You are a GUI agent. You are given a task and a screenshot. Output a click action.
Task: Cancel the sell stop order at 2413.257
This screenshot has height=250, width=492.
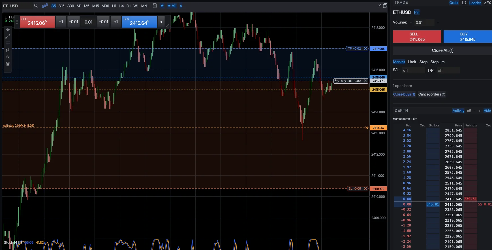click(367, 128)
